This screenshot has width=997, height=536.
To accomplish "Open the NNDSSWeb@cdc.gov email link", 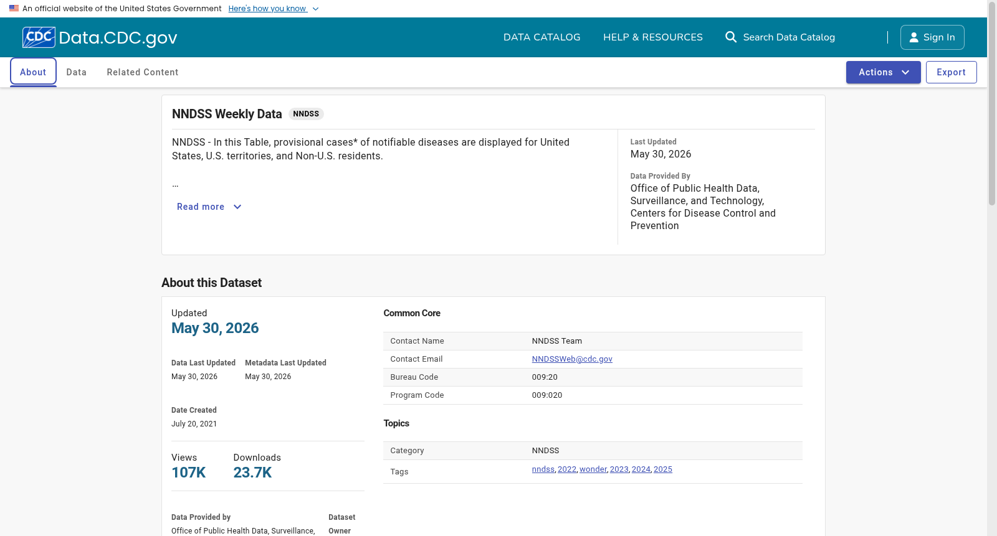I will pos(572,359).
